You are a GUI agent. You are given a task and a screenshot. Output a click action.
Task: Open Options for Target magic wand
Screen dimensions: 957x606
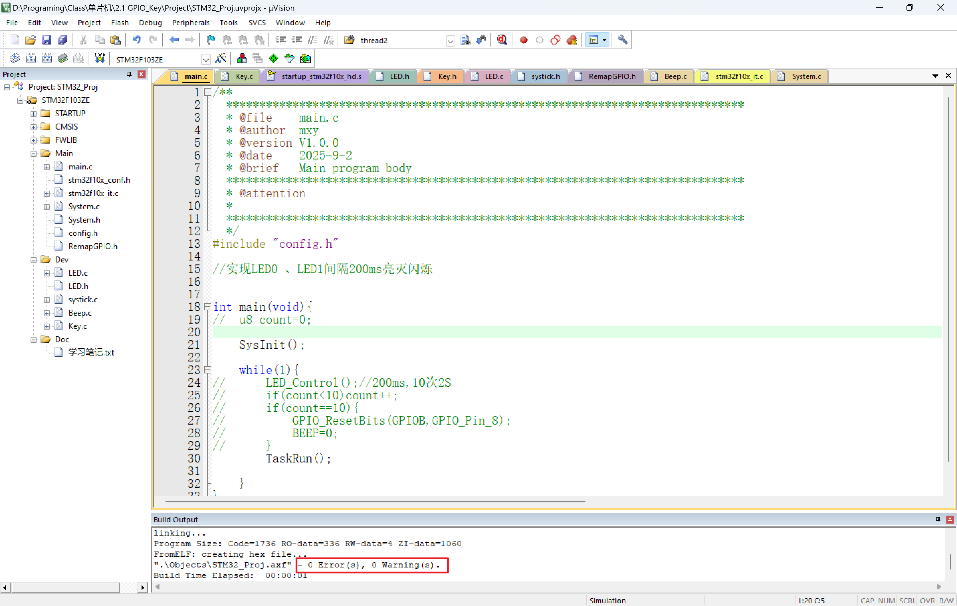coord(221,58)
